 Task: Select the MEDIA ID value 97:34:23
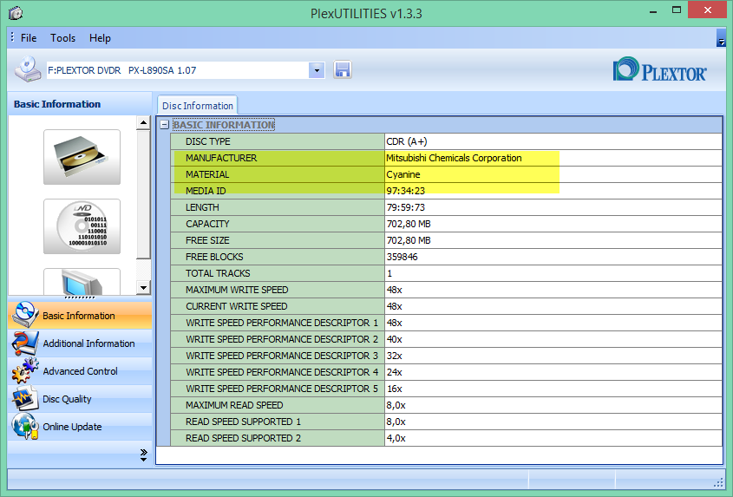[405, 191]
